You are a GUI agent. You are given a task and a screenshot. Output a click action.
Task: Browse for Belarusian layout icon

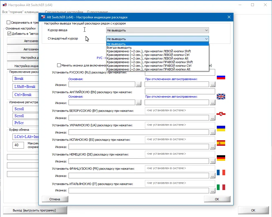[x=212, y=118]
